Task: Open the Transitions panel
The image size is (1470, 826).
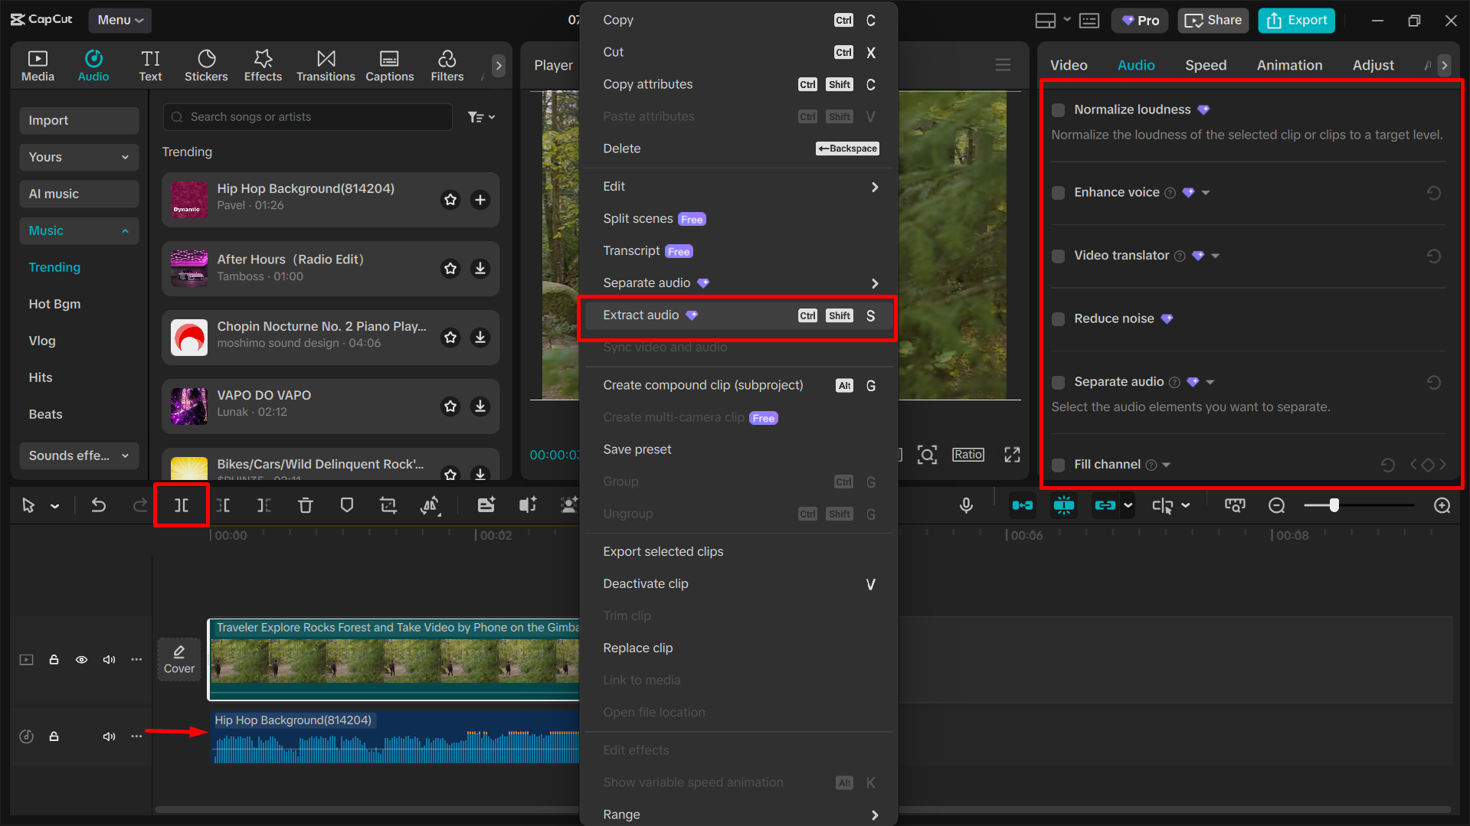Action: point(326,66)
